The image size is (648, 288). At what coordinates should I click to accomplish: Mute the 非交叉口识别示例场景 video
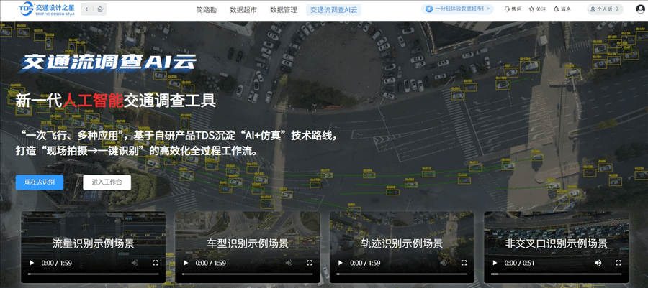598,263
